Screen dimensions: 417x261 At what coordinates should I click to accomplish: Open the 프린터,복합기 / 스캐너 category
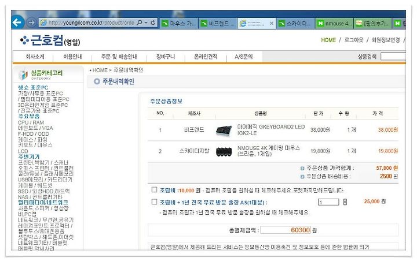tap(43, 163)
